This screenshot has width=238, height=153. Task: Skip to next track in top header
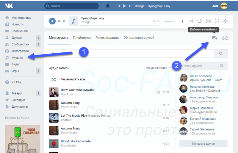click(x=130, y=6)
